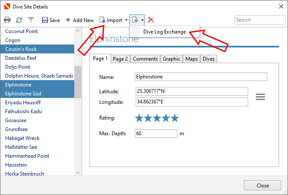Set rating to four stars
This screenshot has width=288, height=195.
166,118
